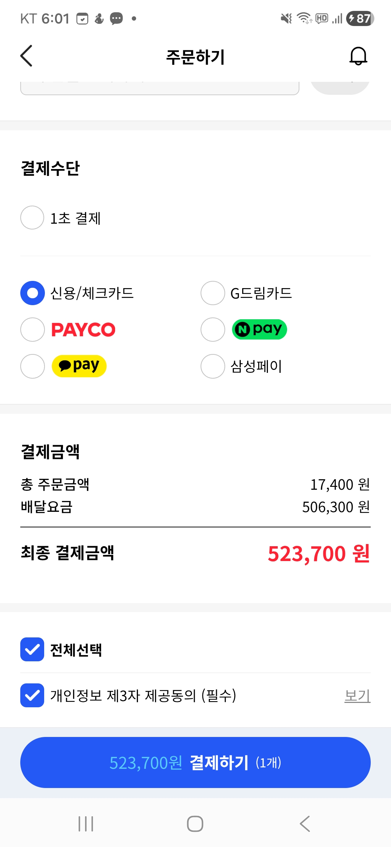This screenshot has height=847, width=391.
Task: Open notifications via the bell icon
Action: [358, 56]
